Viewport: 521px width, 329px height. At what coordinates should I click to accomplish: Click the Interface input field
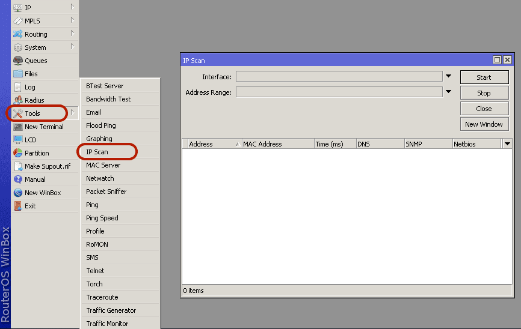coord(339,77)
